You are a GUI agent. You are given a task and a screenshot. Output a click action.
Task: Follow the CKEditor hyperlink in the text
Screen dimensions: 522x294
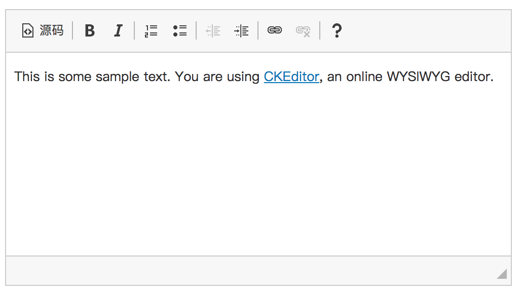click(291, 77)
